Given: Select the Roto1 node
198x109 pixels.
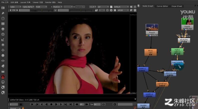Looking at the screenshot, I should tap(177, 52).
